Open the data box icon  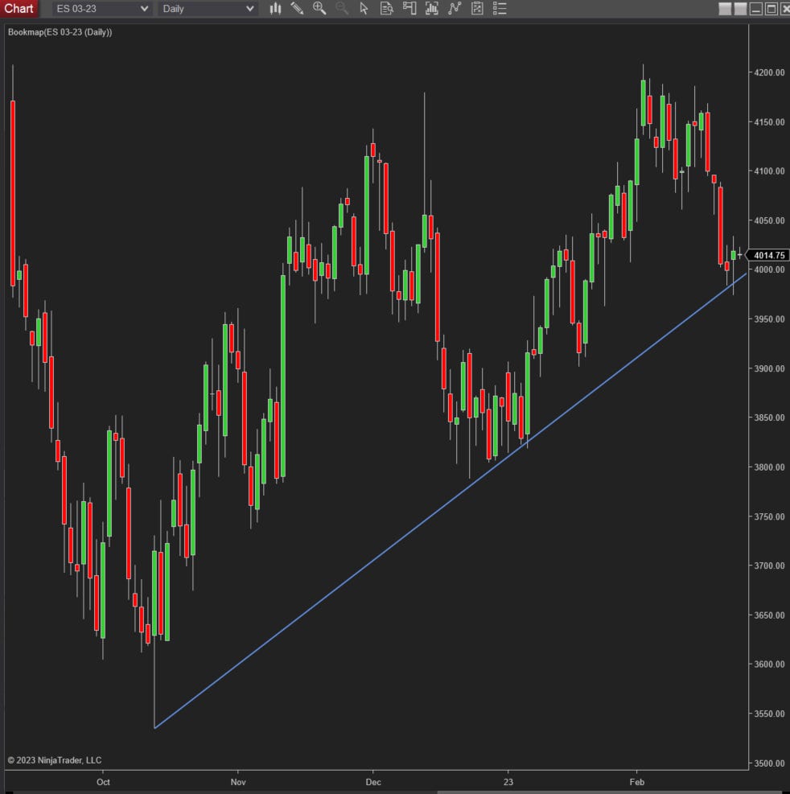click(386, 9)
